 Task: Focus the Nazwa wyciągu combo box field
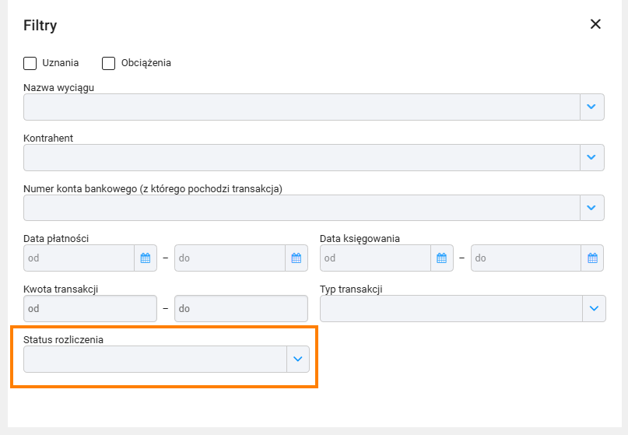pyautogui.click(x=302, y=107)
